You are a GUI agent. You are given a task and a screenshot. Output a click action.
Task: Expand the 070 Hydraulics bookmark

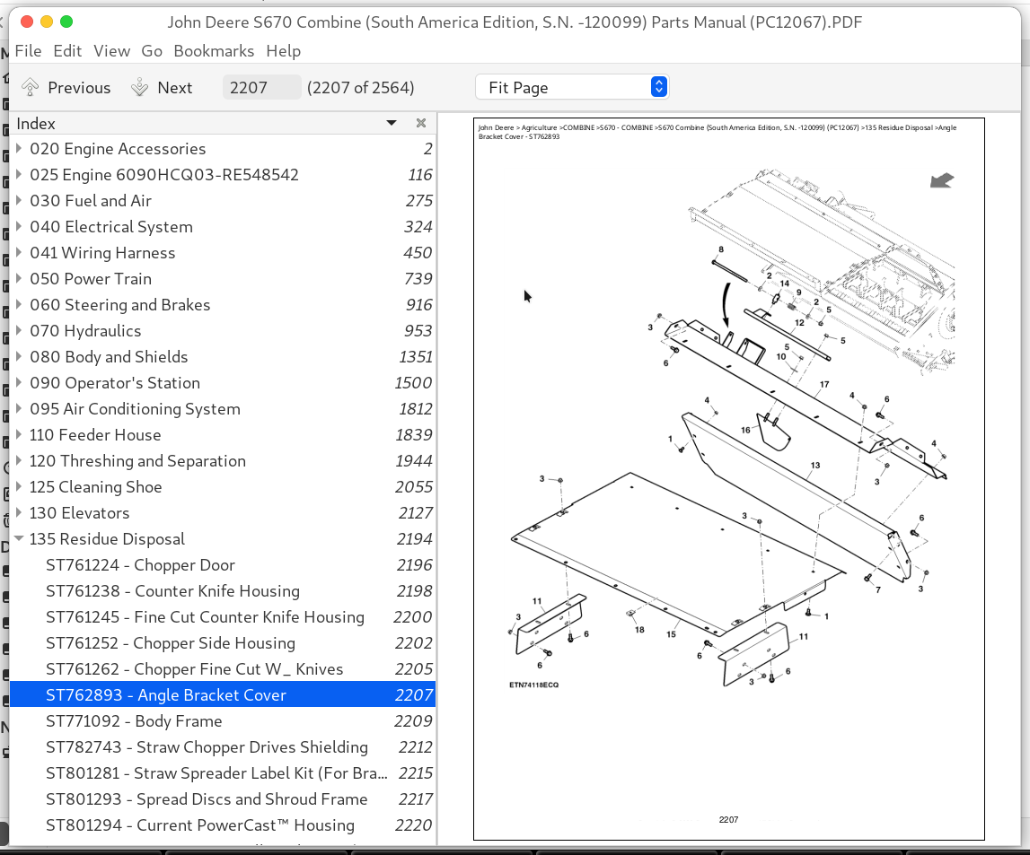(x=20, y=331)
